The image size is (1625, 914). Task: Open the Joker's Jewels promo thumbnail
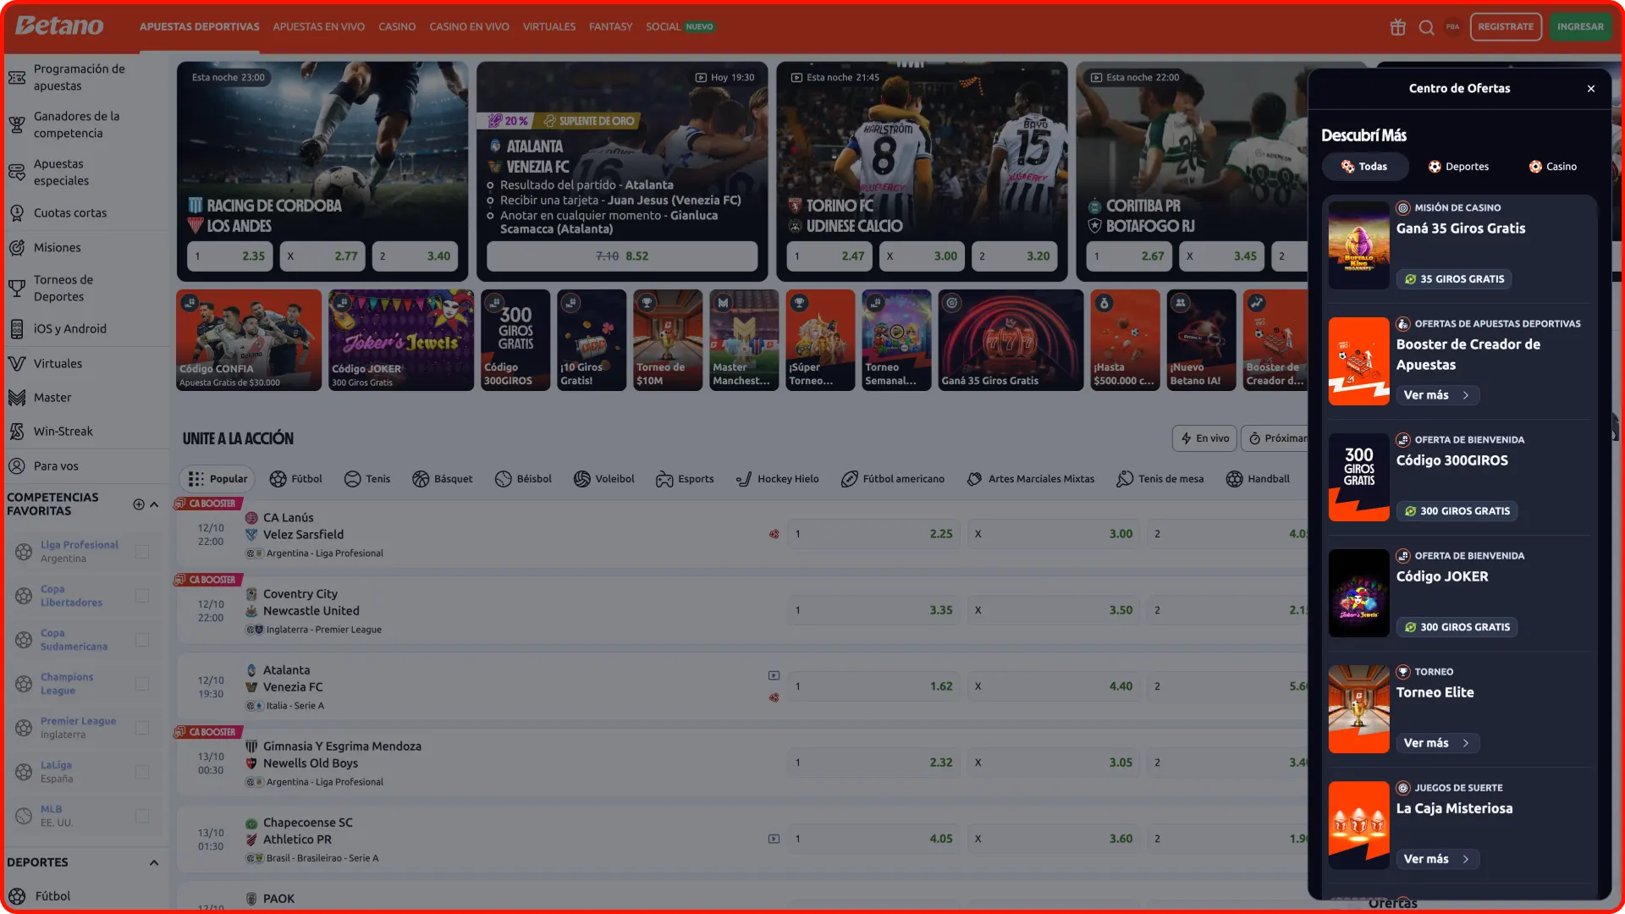point(401,340)
